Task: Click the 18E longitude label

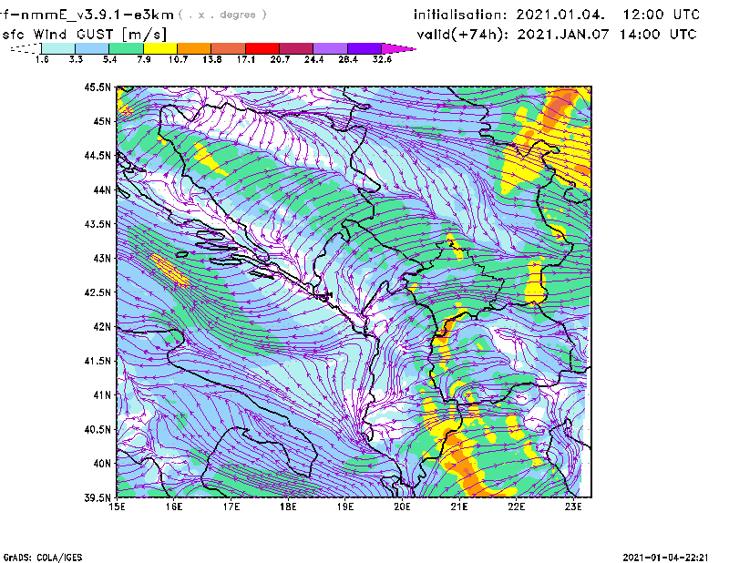Action: pyautogui.click(x=288, y=507)
